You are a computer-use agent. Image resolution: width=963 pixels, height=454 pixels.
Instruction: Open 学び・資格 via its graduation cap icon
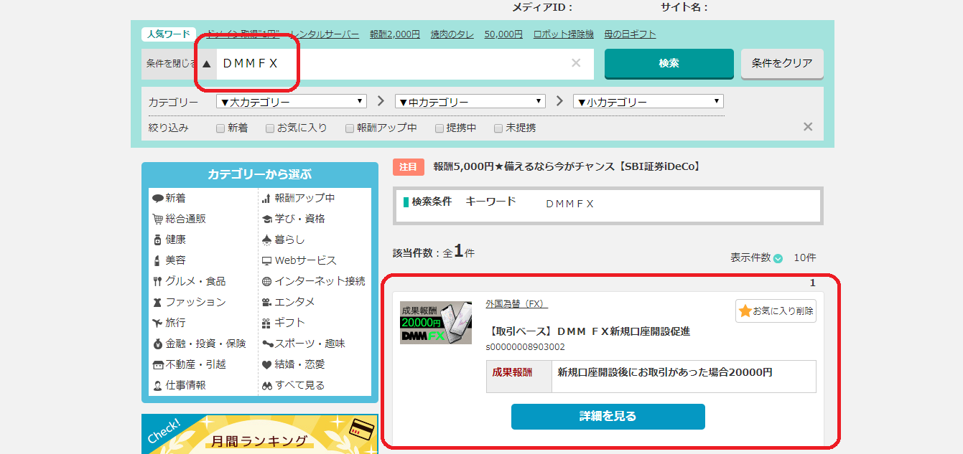tap(266, 219)
